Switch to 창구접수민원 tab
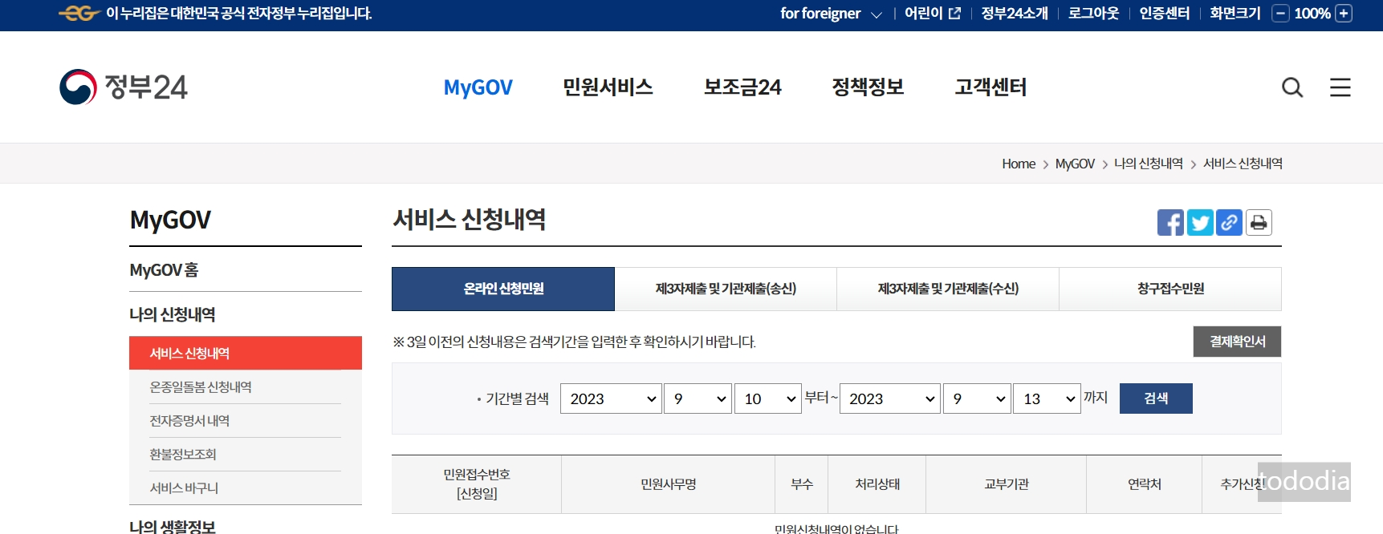This screenshot has height=534, width=1383. pos(1170,289)
